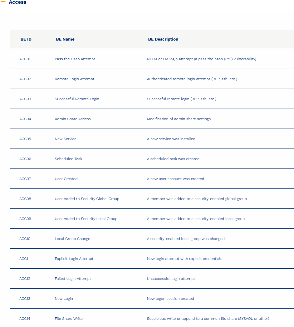Click Scheduled Task name

click(68, 159)
